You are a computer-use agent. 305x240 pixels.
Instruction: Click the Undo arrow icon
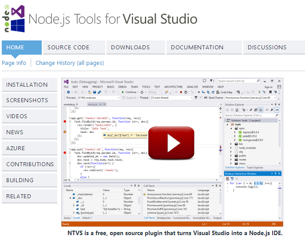106,92
